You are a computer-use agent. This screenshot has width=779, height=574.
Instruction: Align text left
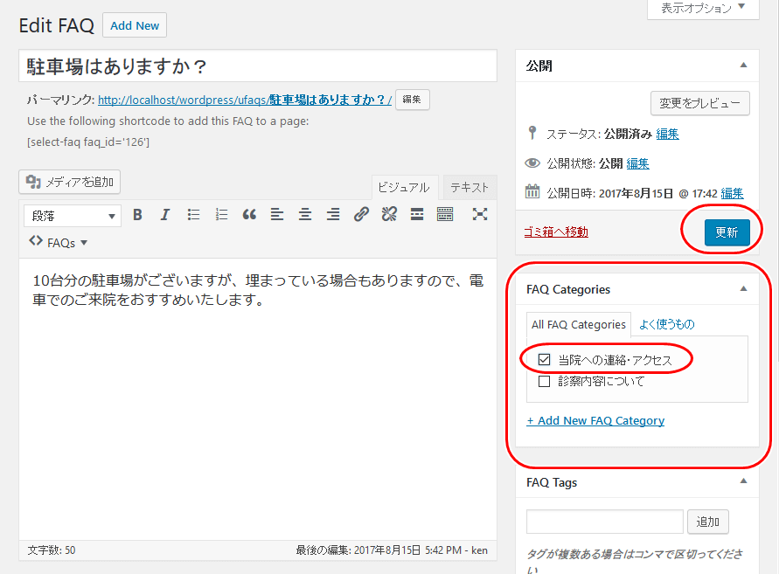(277, 215)
